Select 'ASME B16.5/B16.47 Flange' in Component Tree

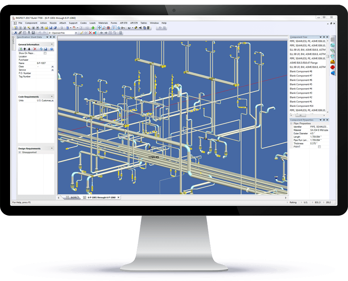304,63
